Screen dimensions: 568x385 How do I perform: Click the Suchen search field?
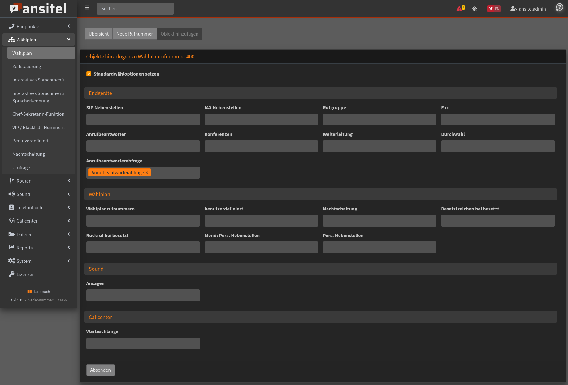coord(135,9)
